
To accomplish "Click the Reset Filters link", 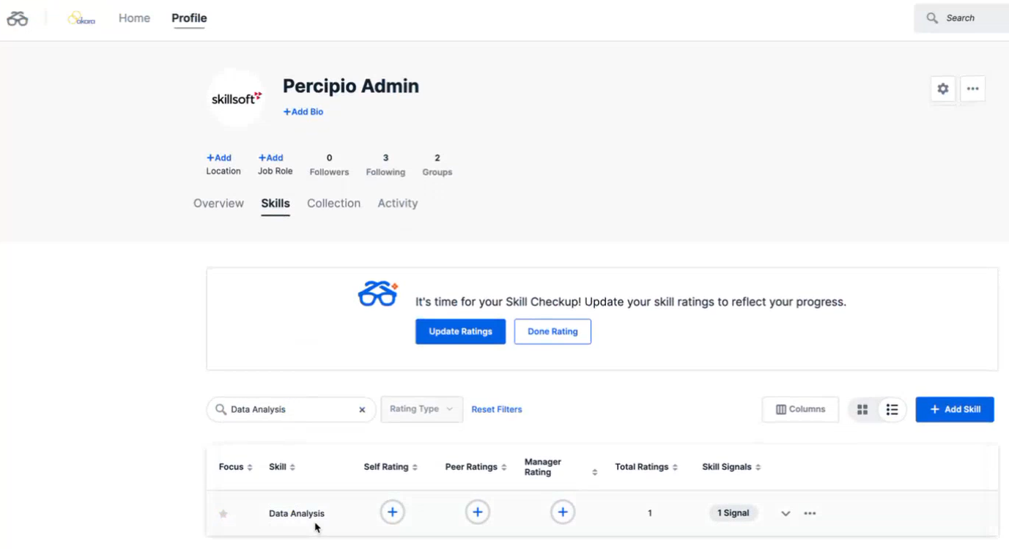I will pos(497,410).
